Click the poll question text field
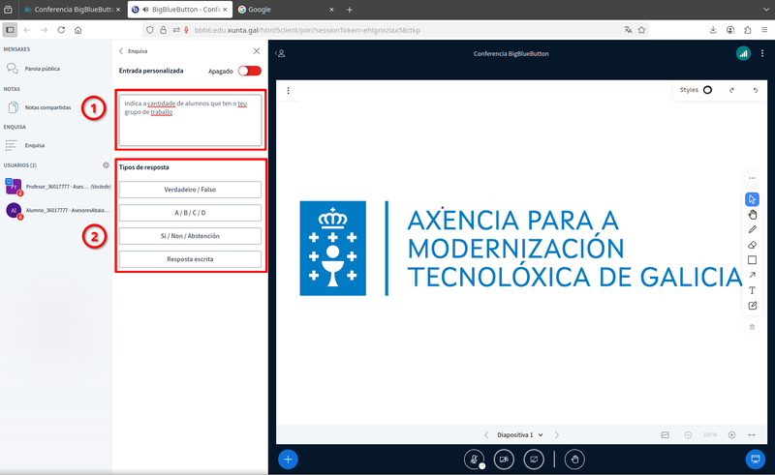This screenshot has height=475, width=775. (x=190, y=119)
